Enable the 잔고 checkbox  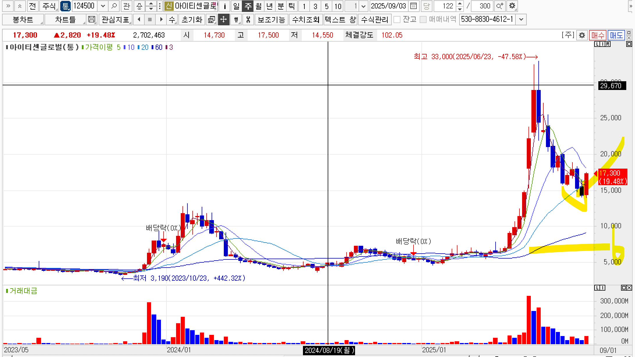point(397,20)
